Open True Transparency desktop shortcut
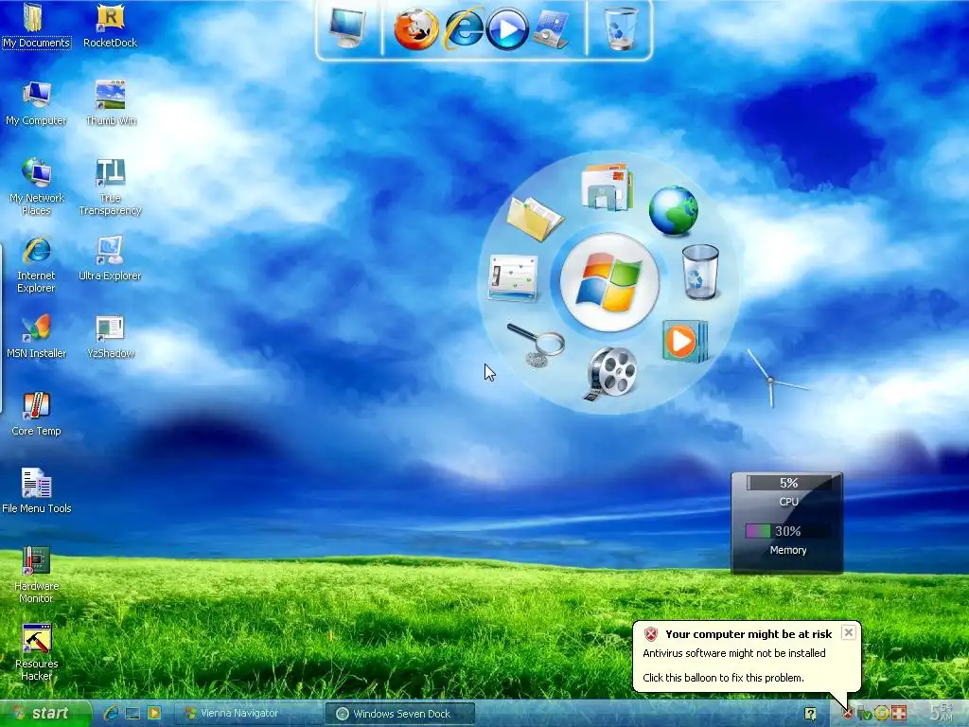 110,186
